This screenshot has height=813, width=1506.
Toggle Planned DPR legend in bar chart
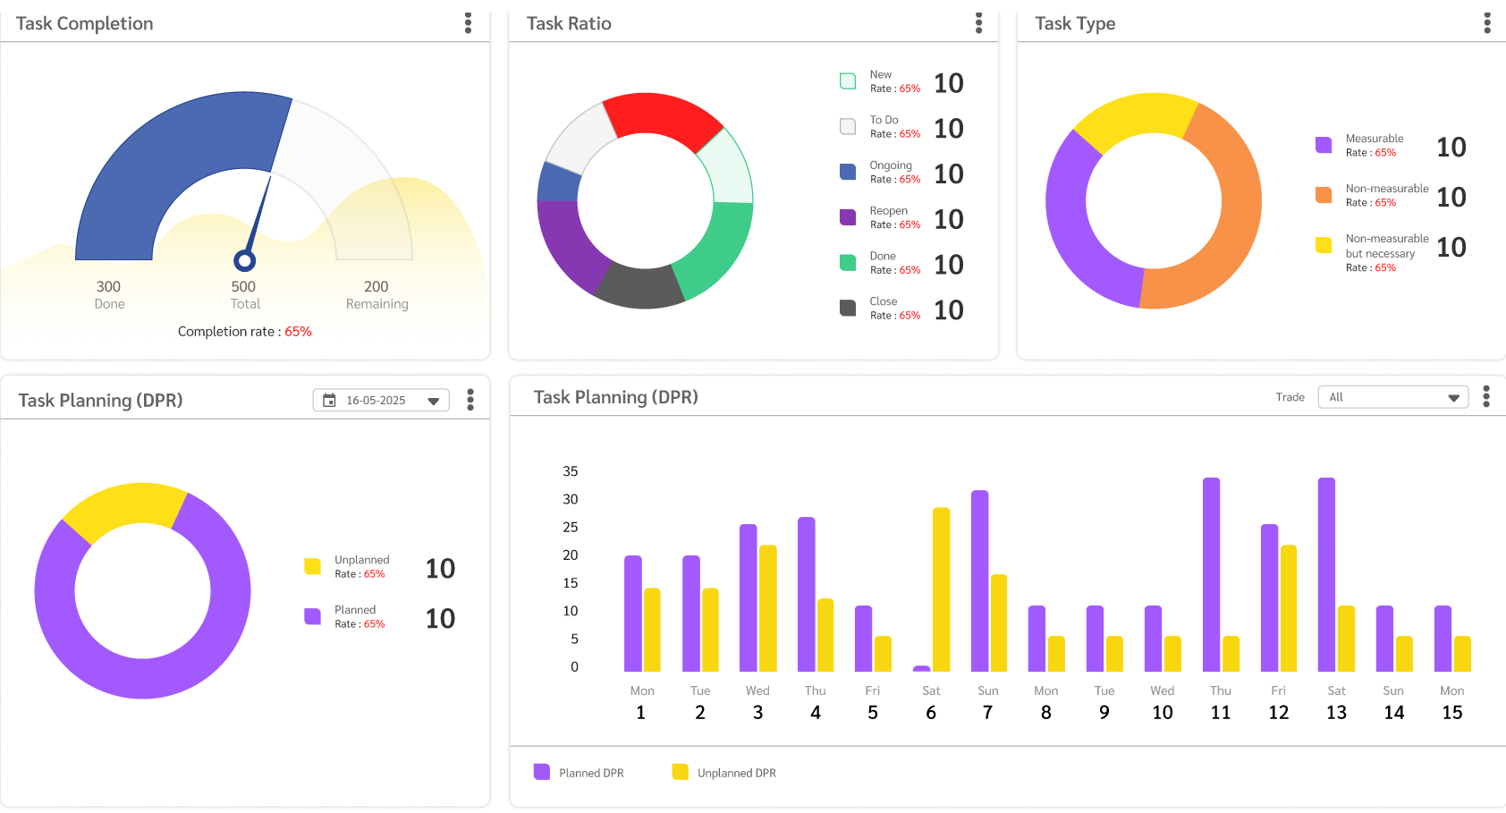[x=579, y=773]
